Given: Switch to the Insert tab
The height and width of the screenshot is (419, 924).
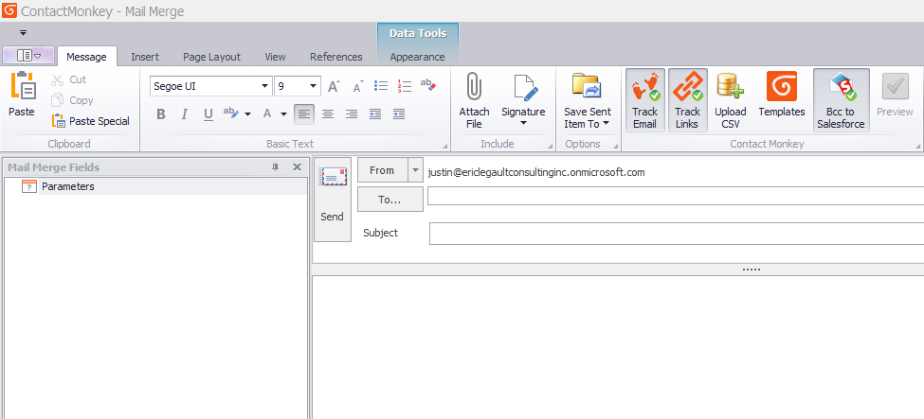Looking at the screenshot, I should pos(145,57).
